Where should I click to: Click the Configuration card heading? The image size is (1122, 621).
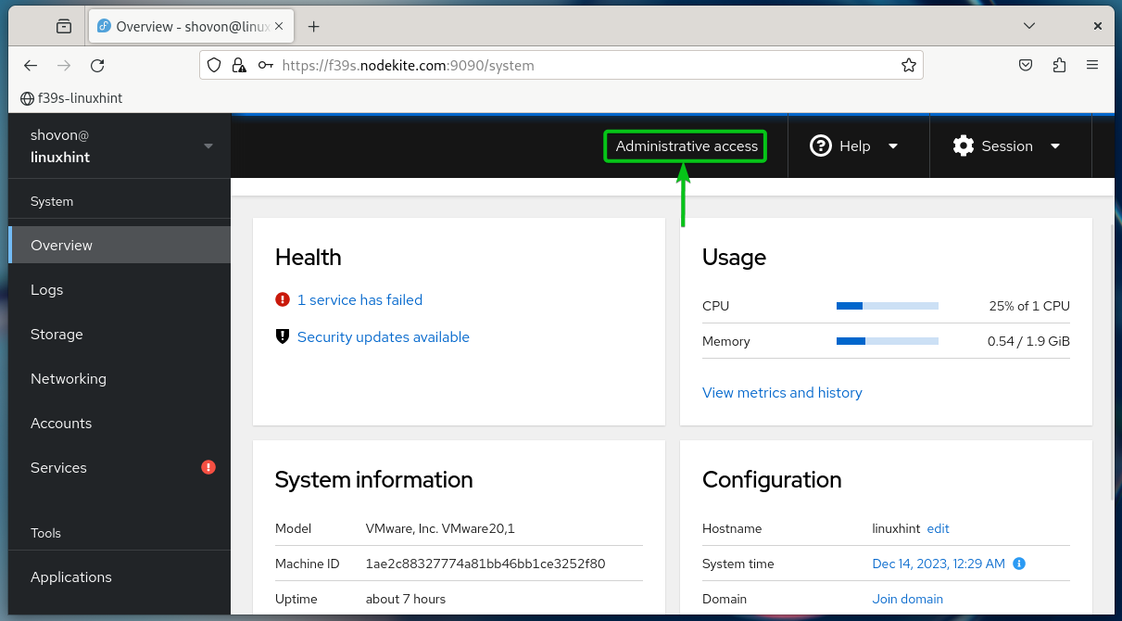coord(772,480)
